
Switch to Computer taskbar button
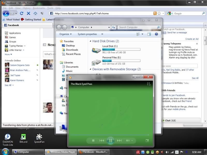[x=28, y=152]
